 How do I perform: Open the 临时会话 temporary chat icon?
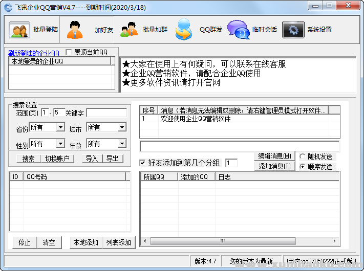pos(238,30)
